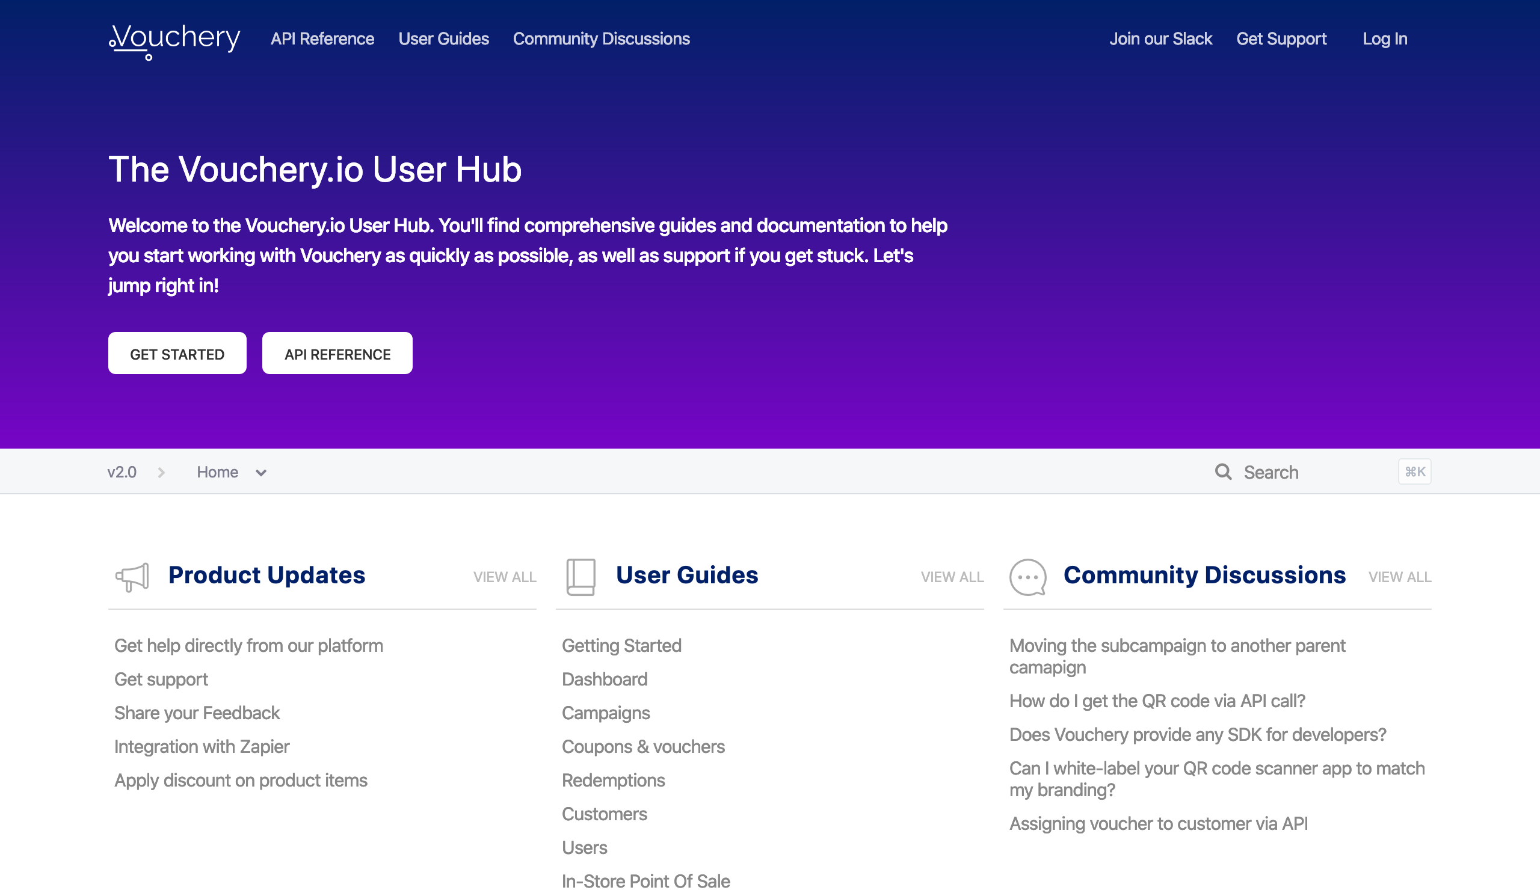Open the Community Discussions section heading

coord(1204,575)
